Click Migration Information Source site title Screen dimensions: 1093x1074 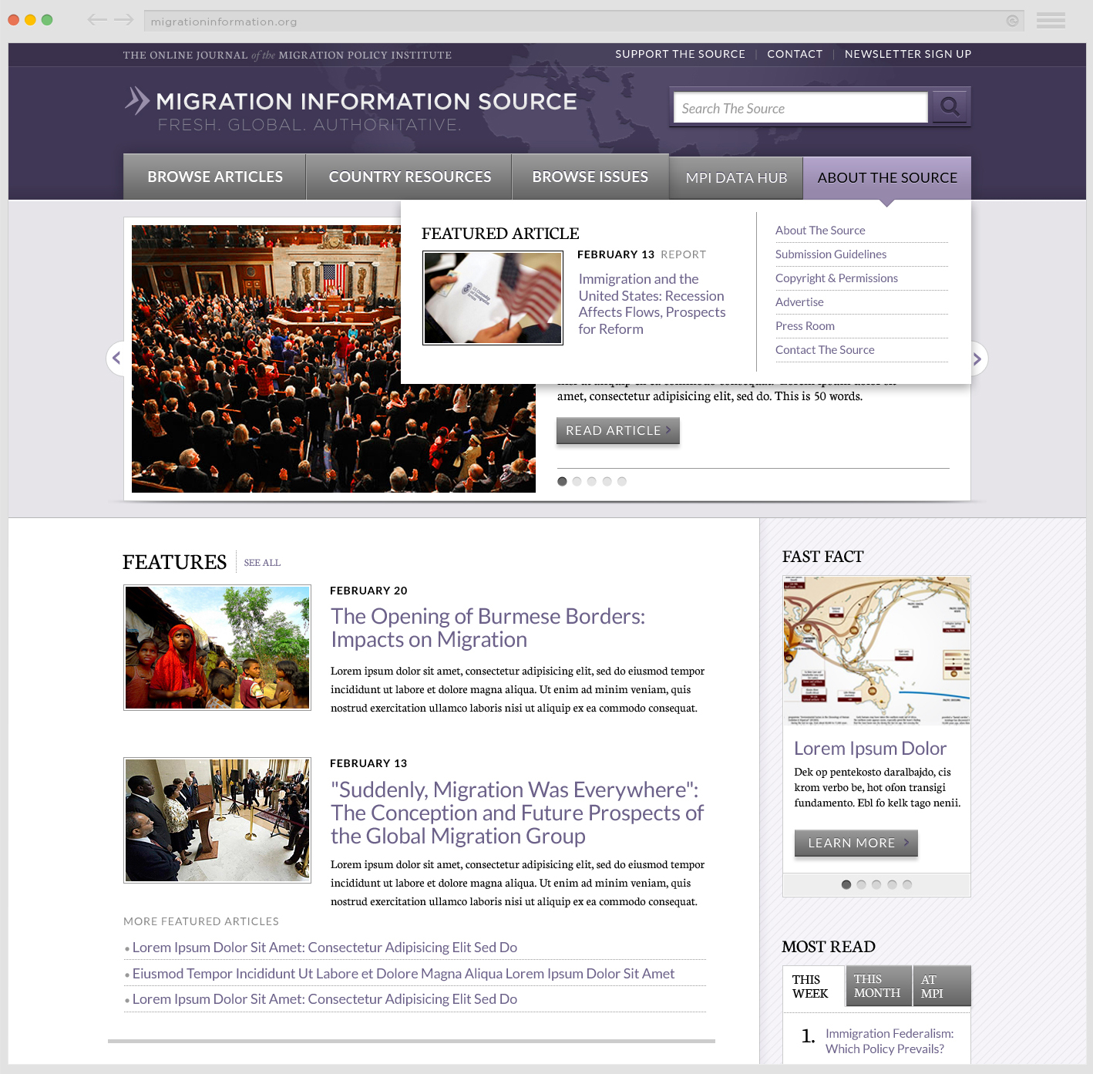click(366, 101)
